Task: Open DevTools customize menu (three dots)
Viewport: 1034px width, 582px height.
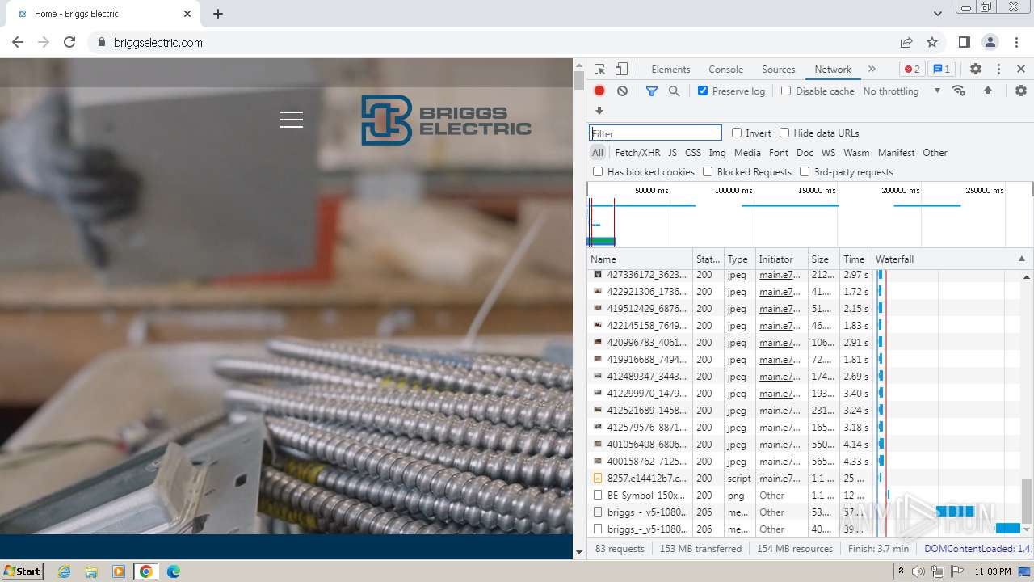Action: click(998, 70)
